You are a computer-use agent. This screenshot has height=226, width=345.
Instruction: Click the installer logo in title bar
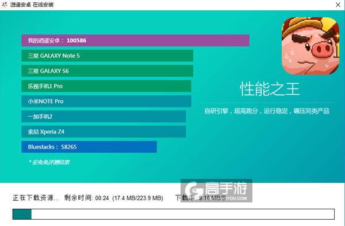[5, 5]
